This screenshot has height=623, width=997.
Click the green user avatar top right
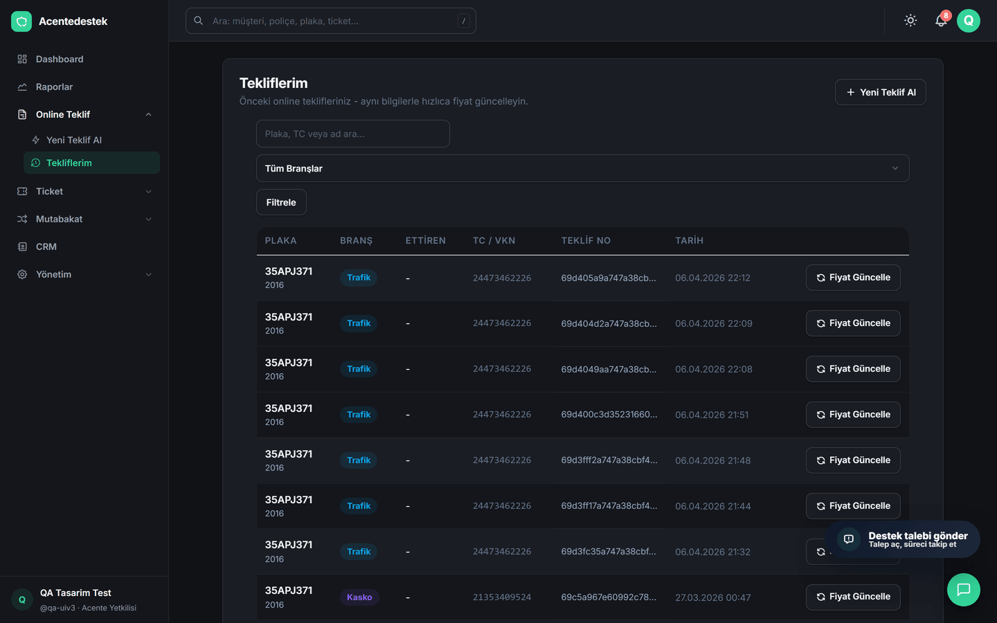click(969, 21)
